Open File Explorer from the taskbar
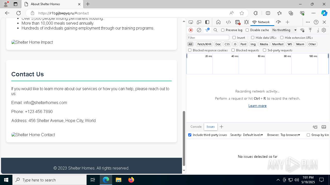The image size is (330, 185). click(x=119, y=180)
